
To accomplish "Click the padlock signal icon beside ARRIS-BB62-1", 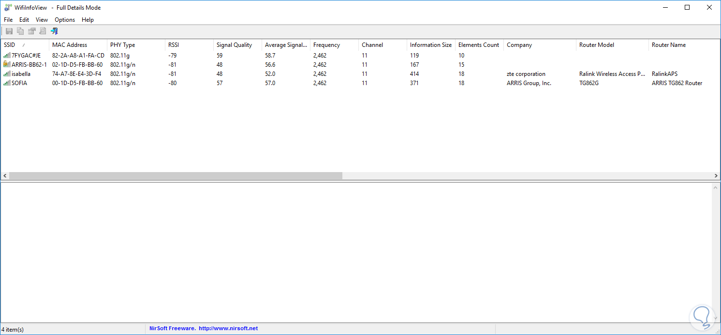I will coord(7,64).
